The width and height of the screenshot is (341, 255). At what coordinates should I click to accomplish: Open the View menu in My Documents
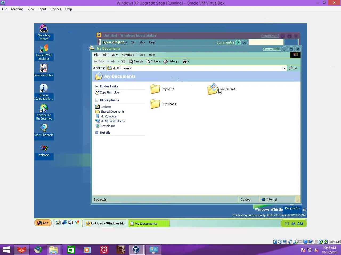click(x=115, y=55)
